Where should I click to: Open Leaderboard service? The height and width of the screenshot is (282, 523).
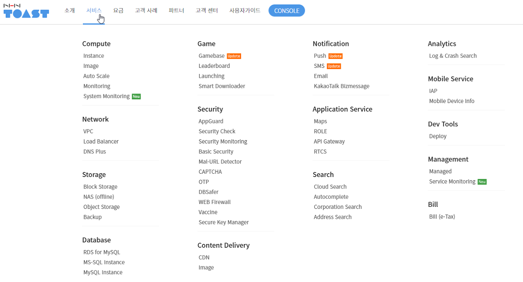coord(214,66)
